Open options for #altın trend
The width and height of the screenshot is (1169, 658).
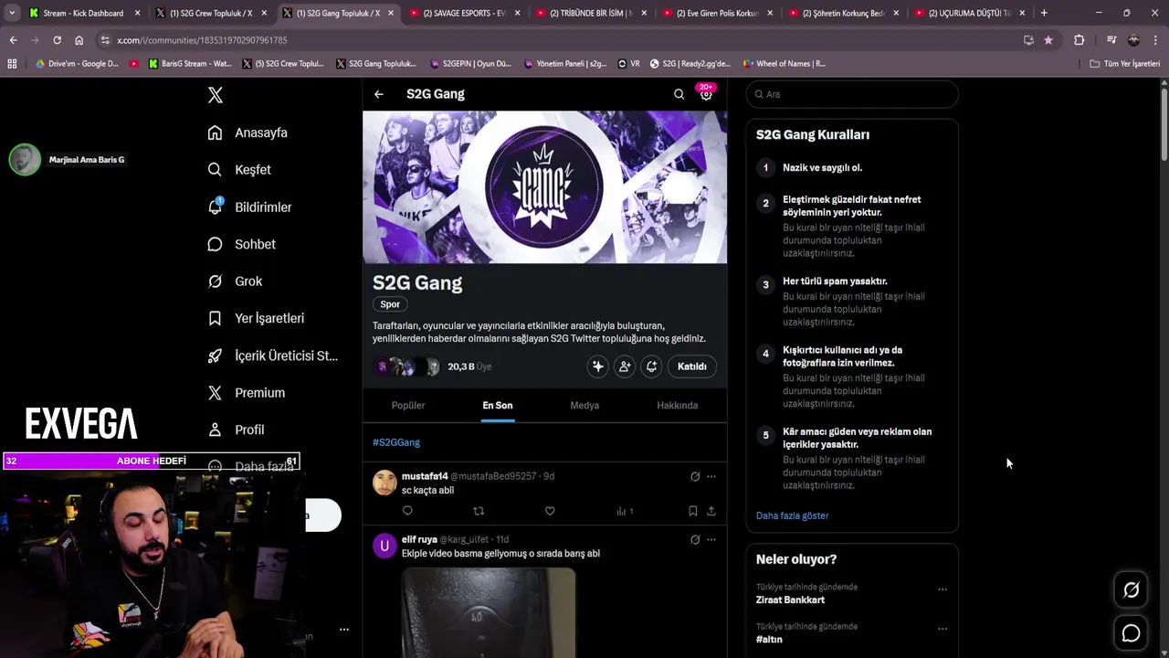pos(943,629)
